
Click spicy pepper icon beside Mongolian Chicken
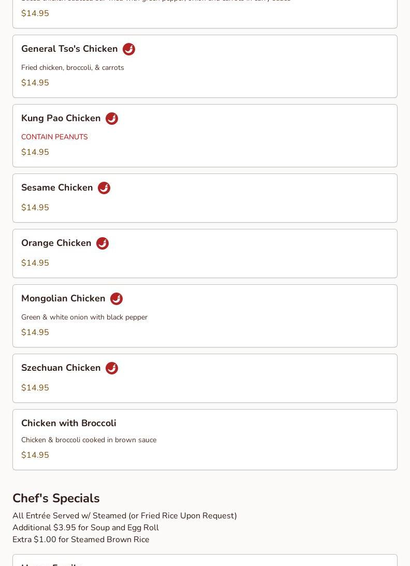tap(116, 299)
